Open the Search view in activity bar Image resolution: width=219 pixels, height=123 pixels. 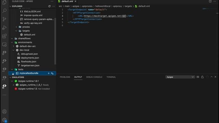(4, 11)
